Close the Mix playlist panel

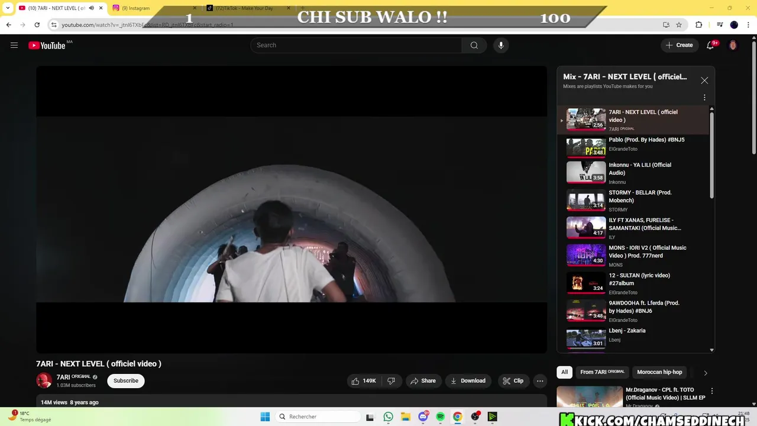tap(704, 80)
